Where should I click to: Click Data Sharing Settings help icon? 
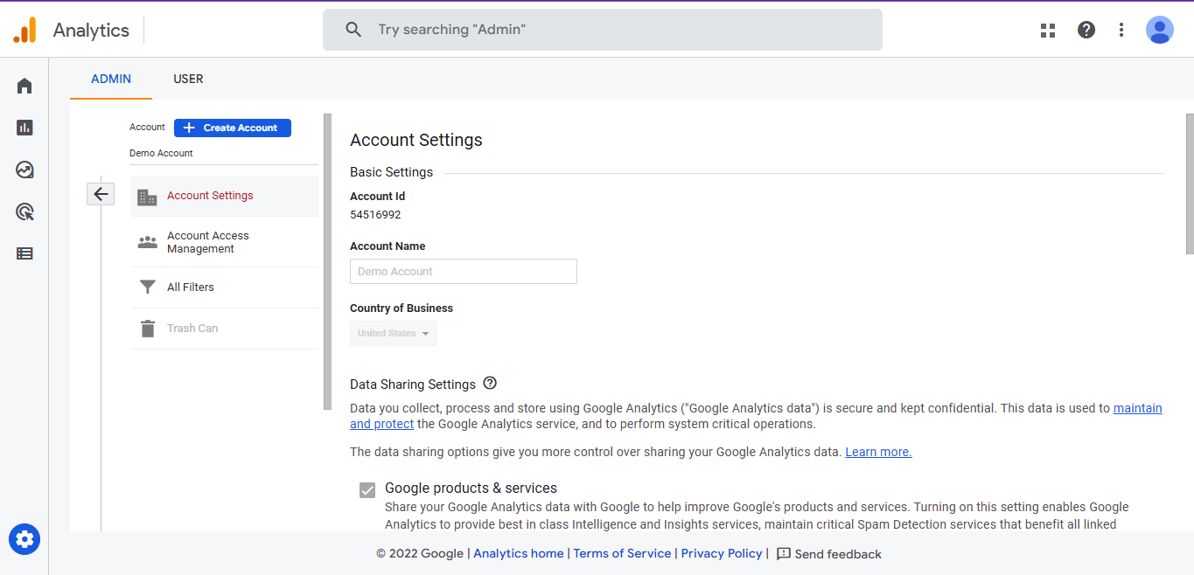490,384
